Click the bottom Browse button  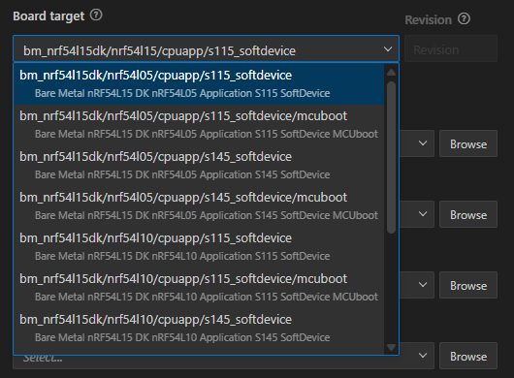point(468,356)
